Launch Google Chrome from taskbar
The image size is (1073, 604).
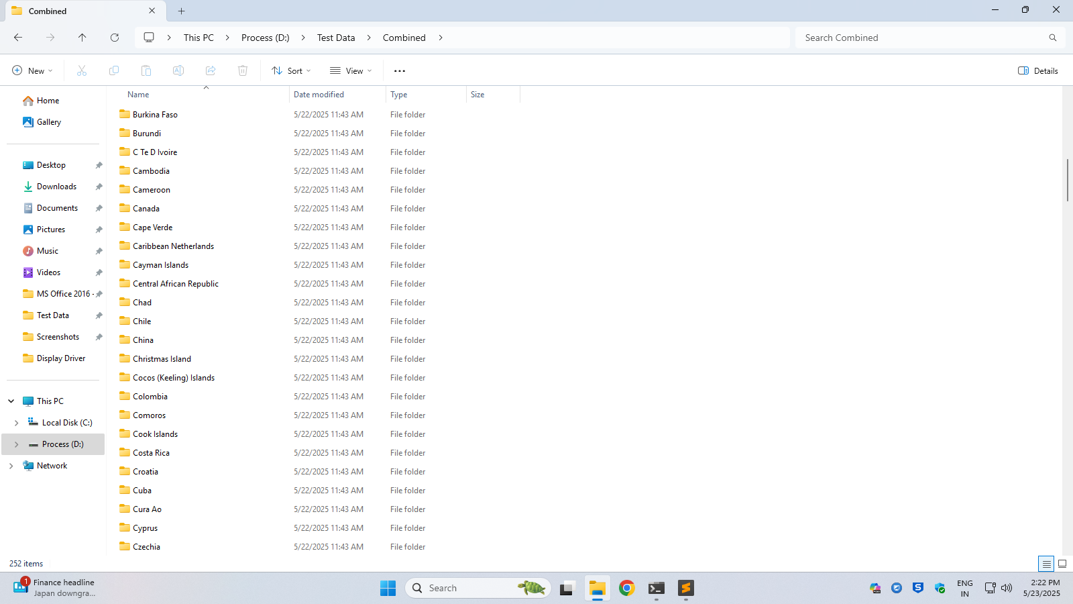tap(626, 588)
